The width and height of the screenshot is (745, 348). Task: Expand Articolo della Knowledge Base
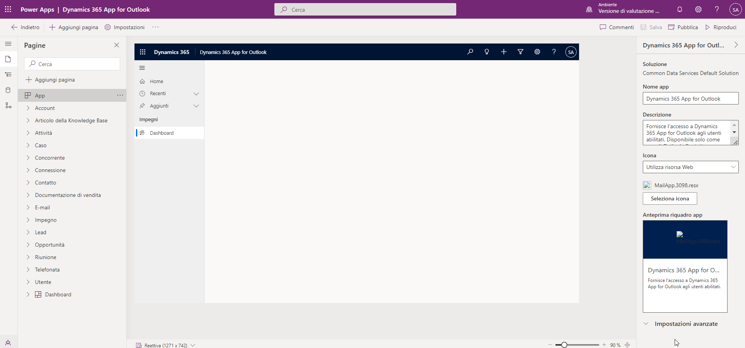[x=28, y=120]
